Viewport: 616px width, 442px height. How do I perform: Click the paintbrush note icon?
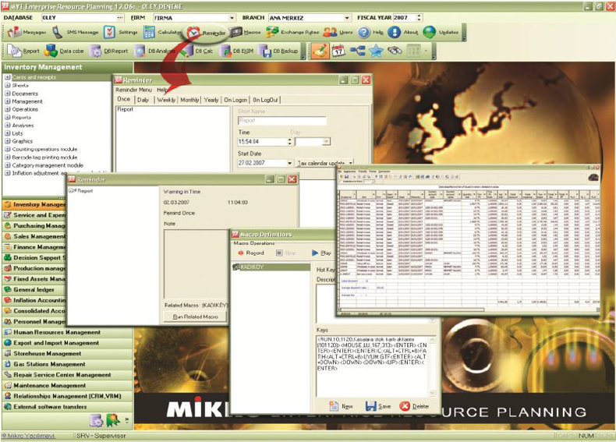click(320, 51)
